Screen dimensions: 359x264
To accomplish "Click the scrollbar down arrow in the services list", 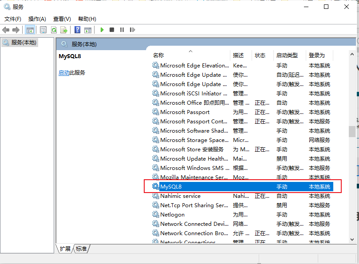I will (x=352, y=240).
